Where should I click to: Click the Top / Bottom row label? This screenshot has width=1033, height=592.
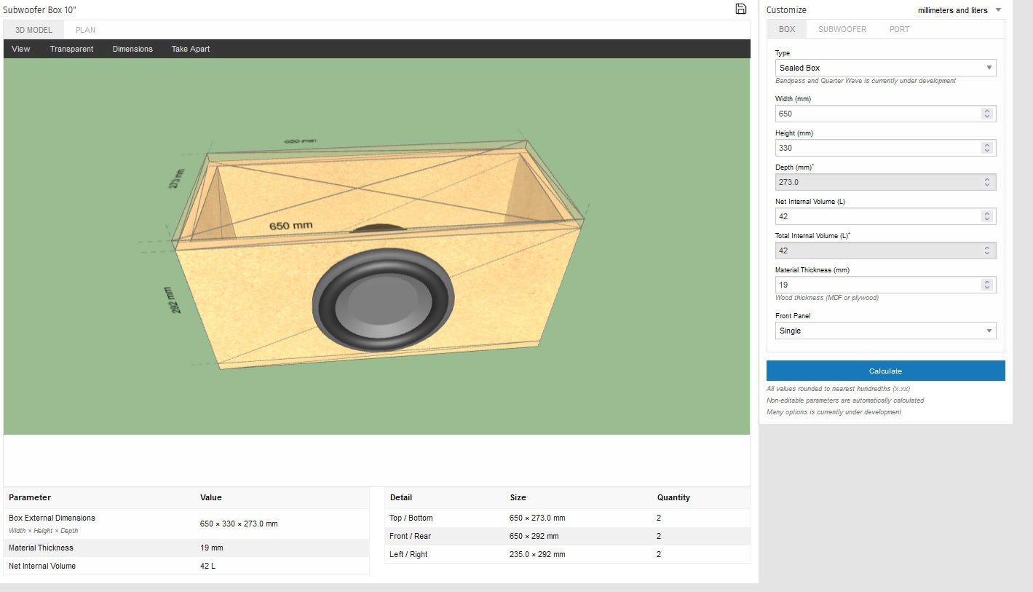(411, 518)
